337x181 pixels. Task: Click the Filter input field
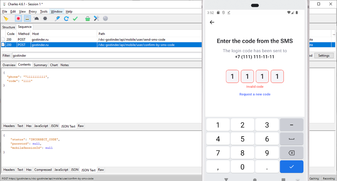coord(107,56)
